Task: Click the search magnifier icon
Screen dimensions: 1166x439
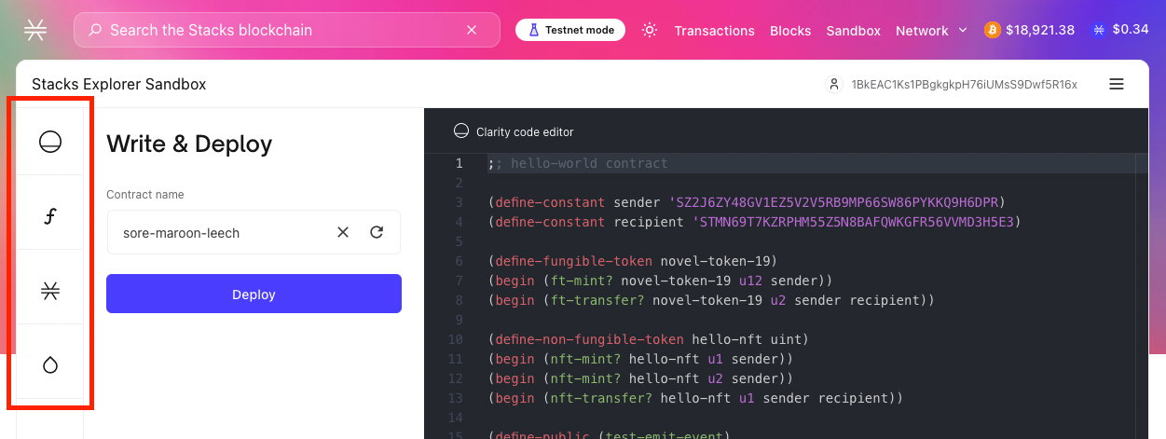Action: point(95,30)
